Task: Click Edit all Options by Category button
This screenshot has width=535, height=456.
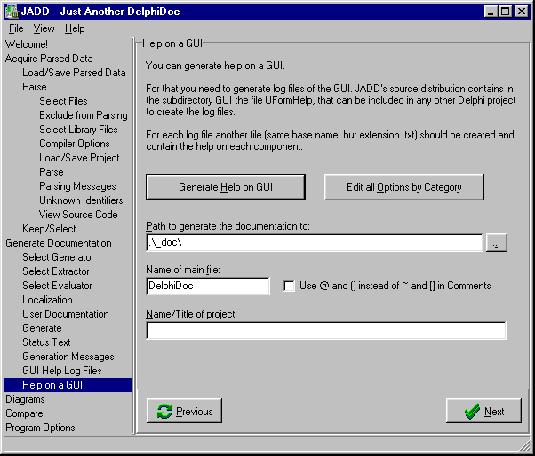Action: (x=404, y=187)
